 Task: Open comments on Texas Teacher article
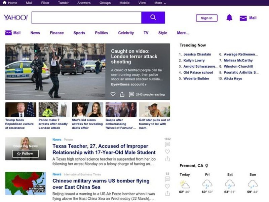(x=167, y=144)
